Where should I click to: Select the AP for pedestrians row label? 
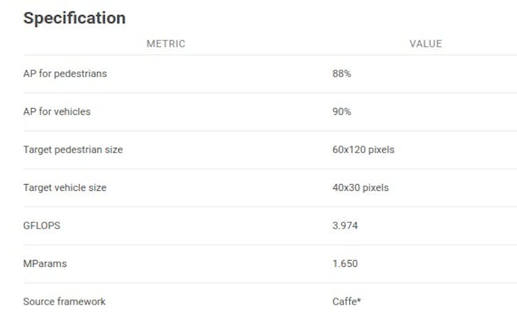click(65, 74)
